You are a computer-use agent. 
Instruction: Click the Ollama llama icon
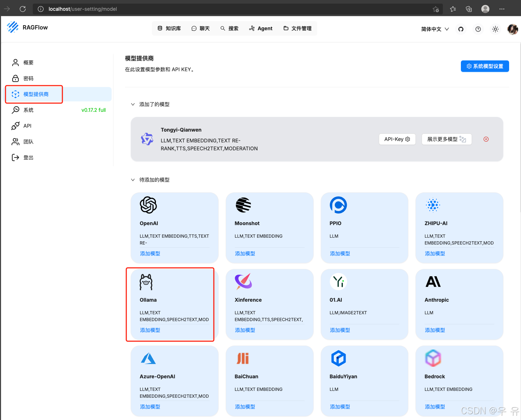146,282
